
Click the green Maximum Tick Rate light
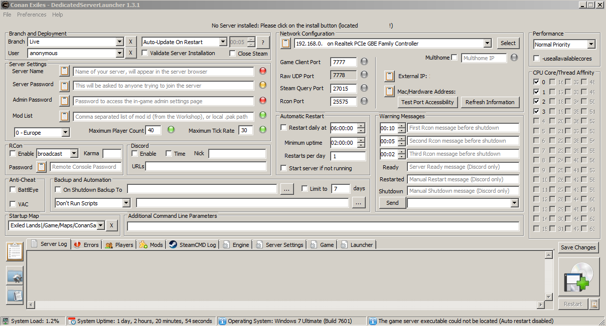click(263, 130)
